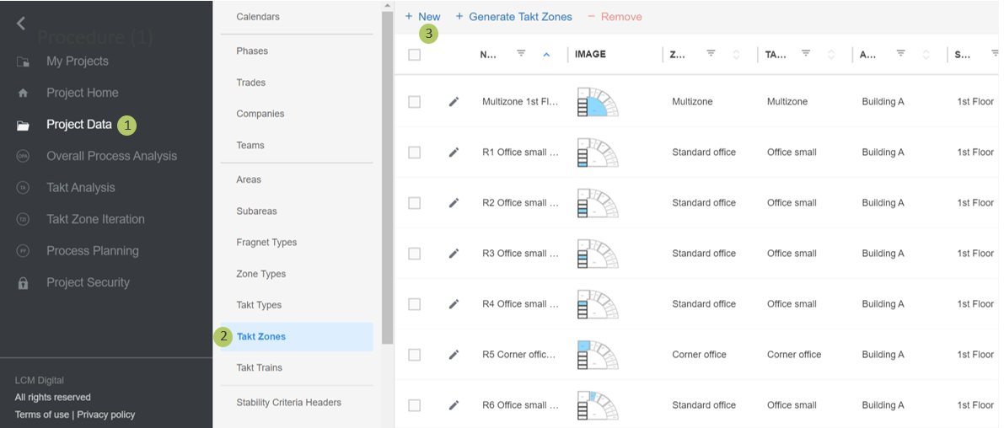Image resolution: width=1004 pixels, height=428 pixels.
Task: Toggle the select-all checkbox in header
Action: point(414,55)
